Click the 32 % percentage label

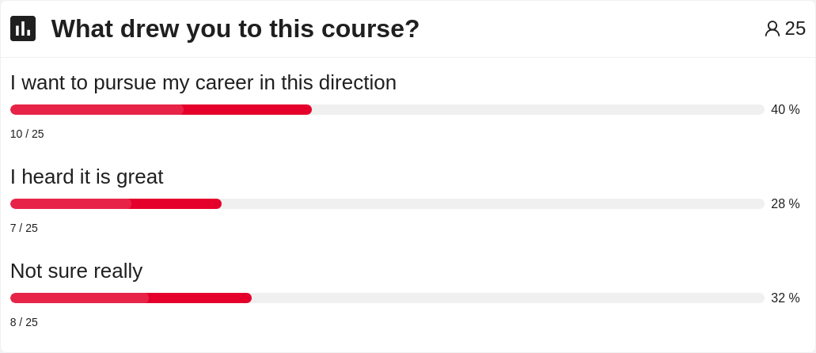click(785, 298)
